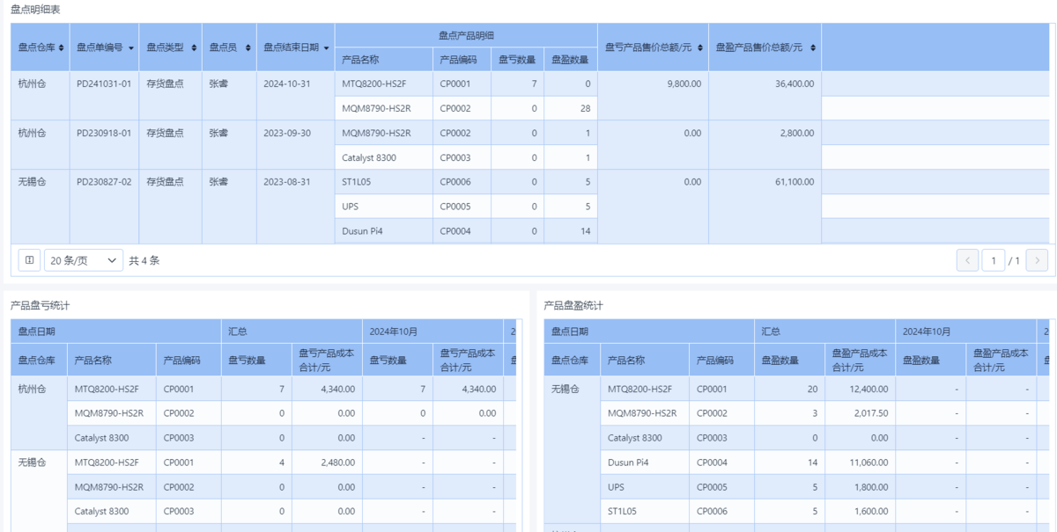Click 1,600.00 in surplus table
This screenshot has height=532, width=1057.
click(x=869, y=511)
